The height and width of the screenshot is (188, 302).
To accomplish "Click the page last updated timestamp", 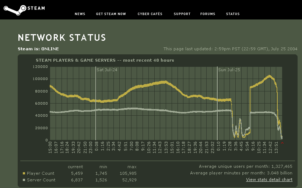I will pyautogui.click(x=230, y=49).
